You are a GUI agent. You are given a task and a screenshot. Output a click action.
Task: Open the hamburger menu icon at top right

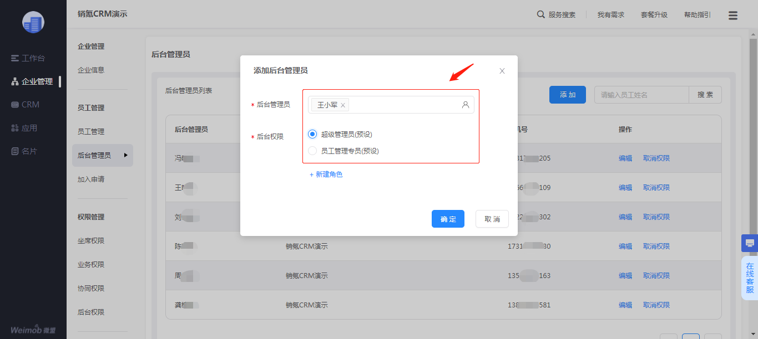click(733, 16)
